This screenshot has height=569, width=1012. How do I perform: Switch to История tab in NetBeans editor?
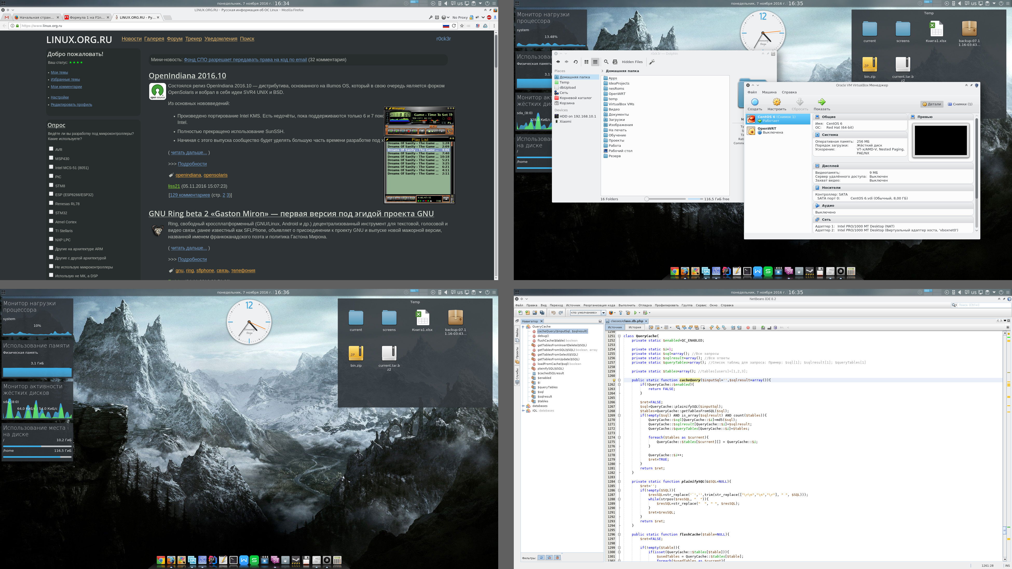pyautogui.click(x=634, y=328)
